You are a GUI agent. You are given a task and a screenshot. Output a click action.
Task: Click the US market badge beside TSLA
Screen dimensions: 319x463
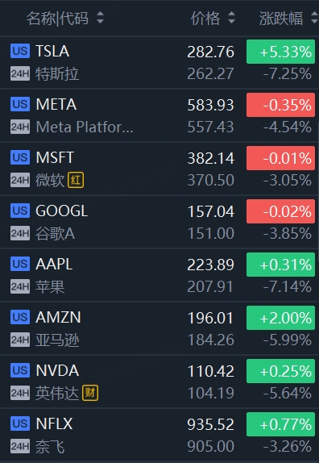tap(20, 51)
